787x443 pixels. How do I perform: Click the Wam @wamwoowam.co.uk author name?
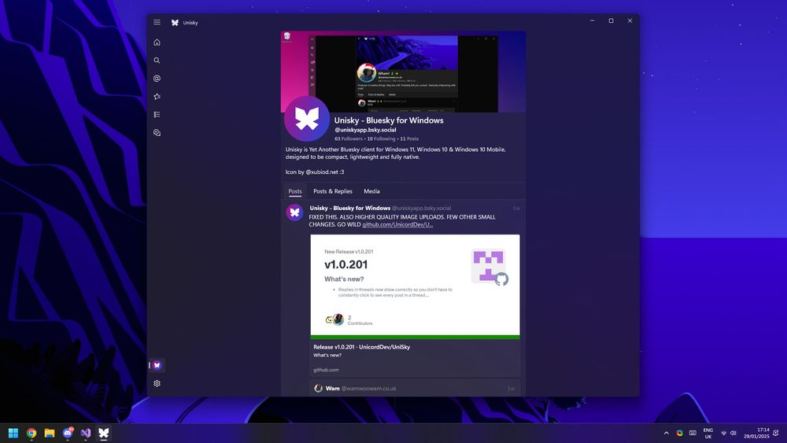(361, 389)
